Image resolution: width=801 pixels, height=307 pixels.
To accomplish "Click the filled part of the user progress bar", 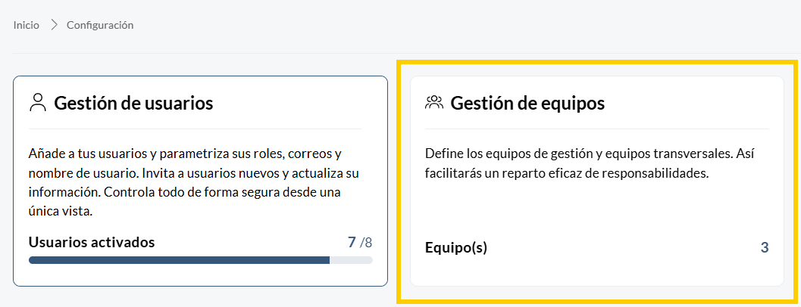I will pyautogui.click(x=180, y=260).
